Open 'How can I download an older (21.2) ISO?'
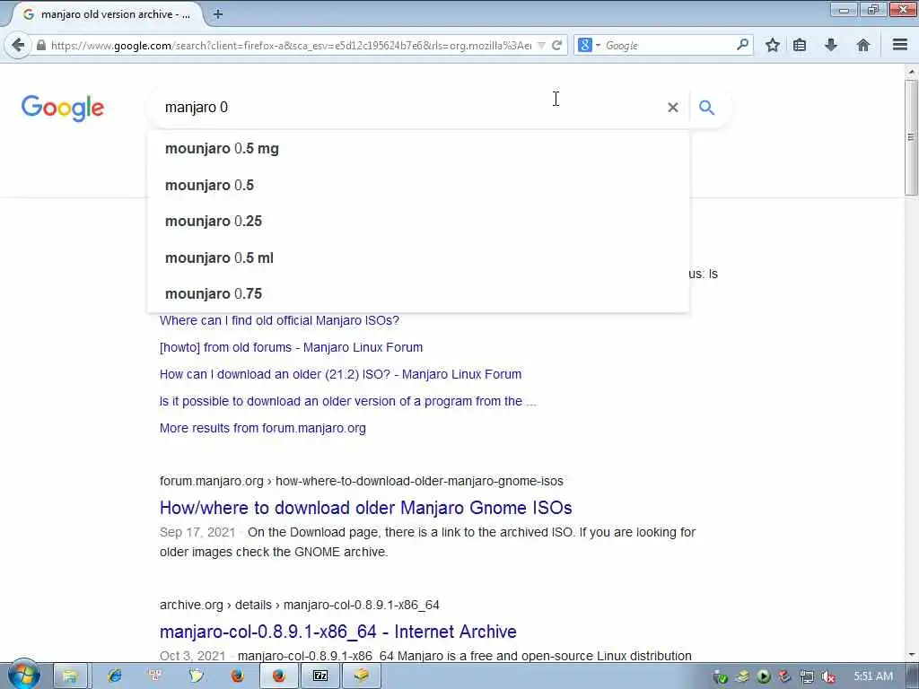The image size is (919, 689). pyautogui.click(x=340, y=374)
